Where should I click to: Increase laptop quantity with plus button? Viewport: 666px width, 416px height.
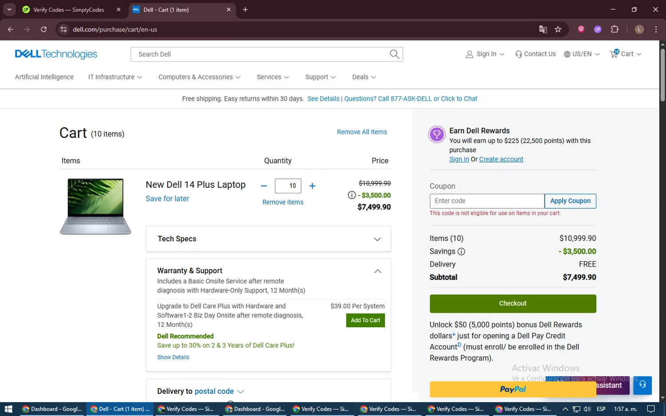click(x=312, y=186)
